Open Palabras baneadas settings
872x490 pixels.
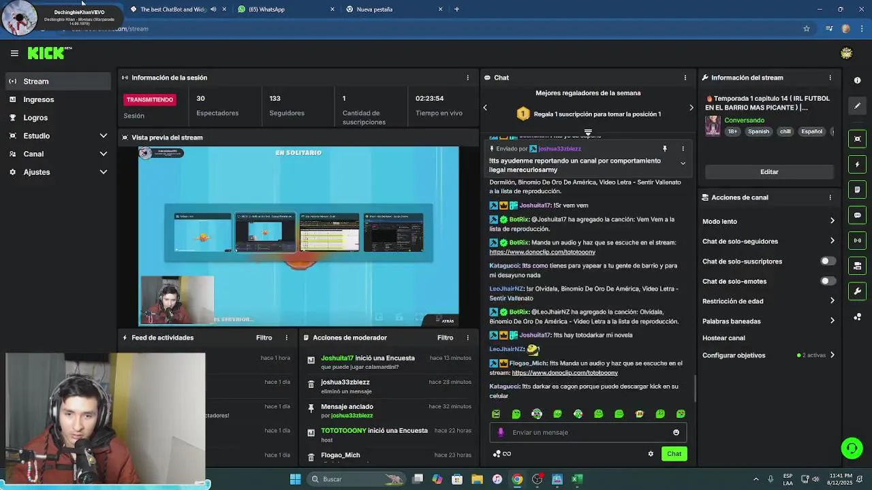pyautogui.click(x=768, y=321)
